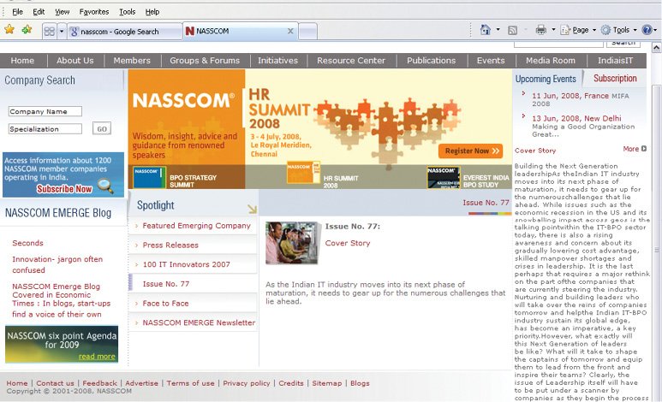Click the call center photo thumbnail

tap(291, 243)
